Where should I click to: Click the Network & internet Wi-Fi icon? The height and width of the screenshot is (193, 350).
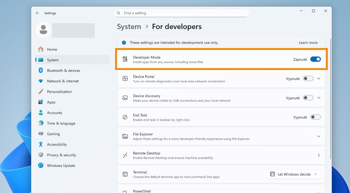coord(41,81)
